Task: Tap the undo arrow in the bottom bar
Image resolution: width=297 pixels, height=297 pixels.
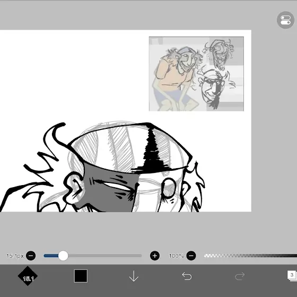Action: (187, 276)
